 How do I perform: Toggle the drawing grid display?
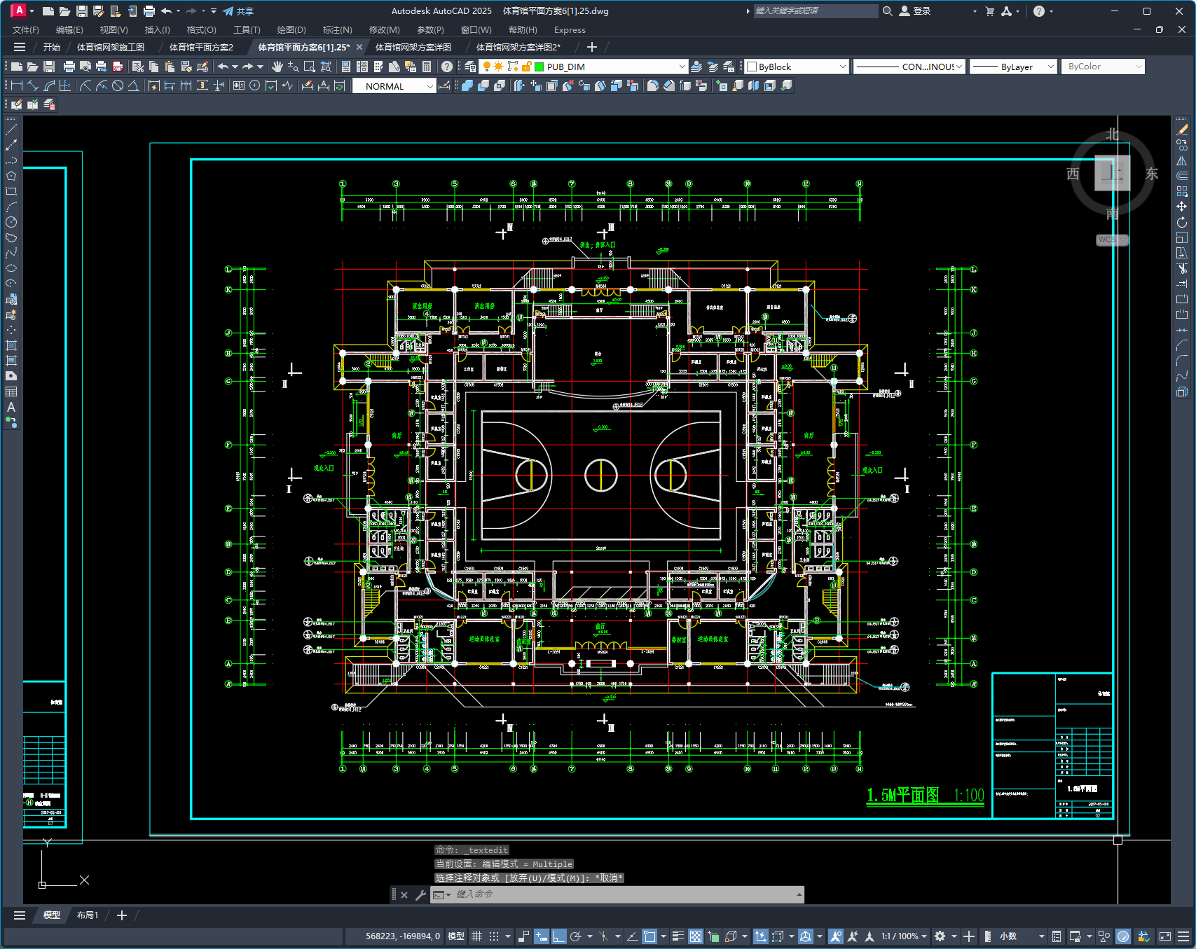pos(476,936)
